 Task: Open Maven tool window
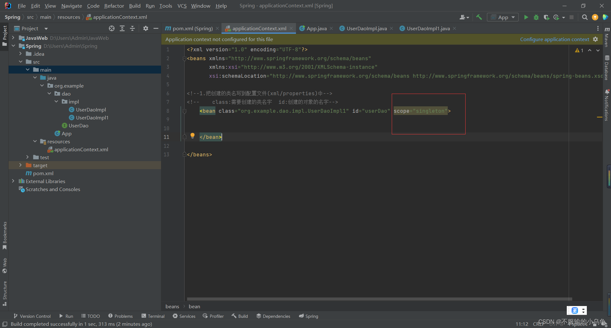[x=607, y=37]
